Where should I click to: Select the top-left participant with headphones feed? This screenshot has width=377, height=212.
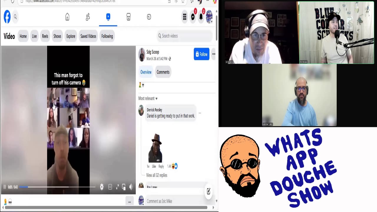pos(261,33)
